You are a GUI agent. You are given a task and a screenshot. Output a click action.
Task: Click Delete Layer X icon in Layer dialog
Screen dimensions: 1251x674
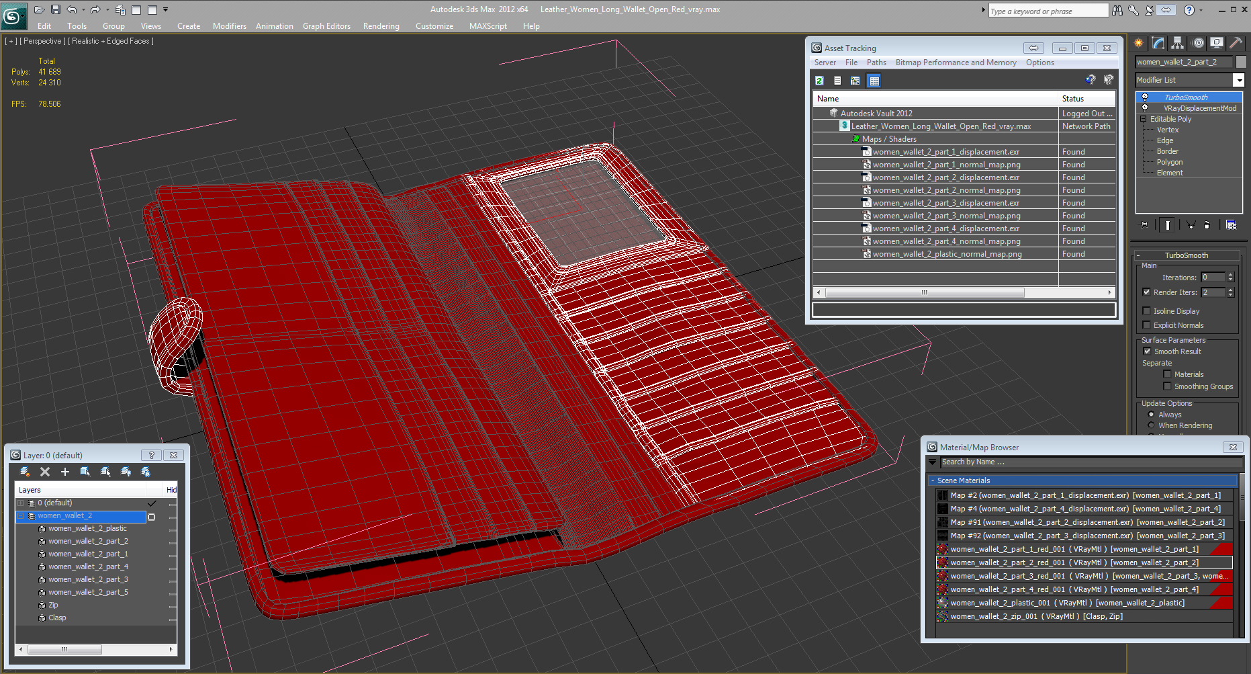[x=45, y=472]
